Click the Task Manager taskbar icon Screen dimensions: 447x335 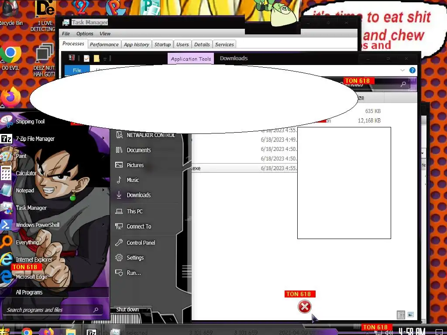(115, 332)
